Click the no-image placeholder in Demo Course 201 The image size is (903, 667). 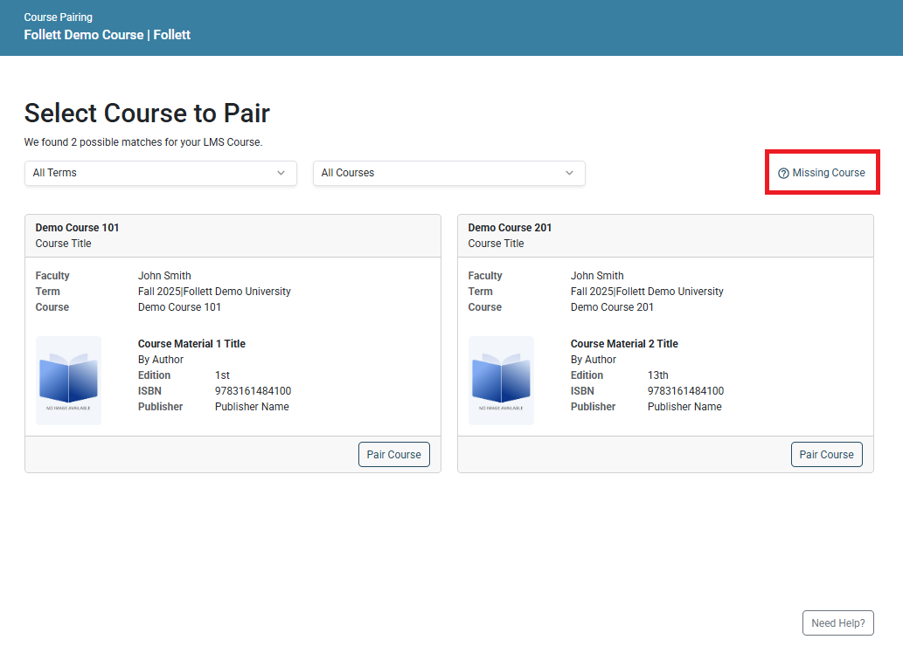501,380
